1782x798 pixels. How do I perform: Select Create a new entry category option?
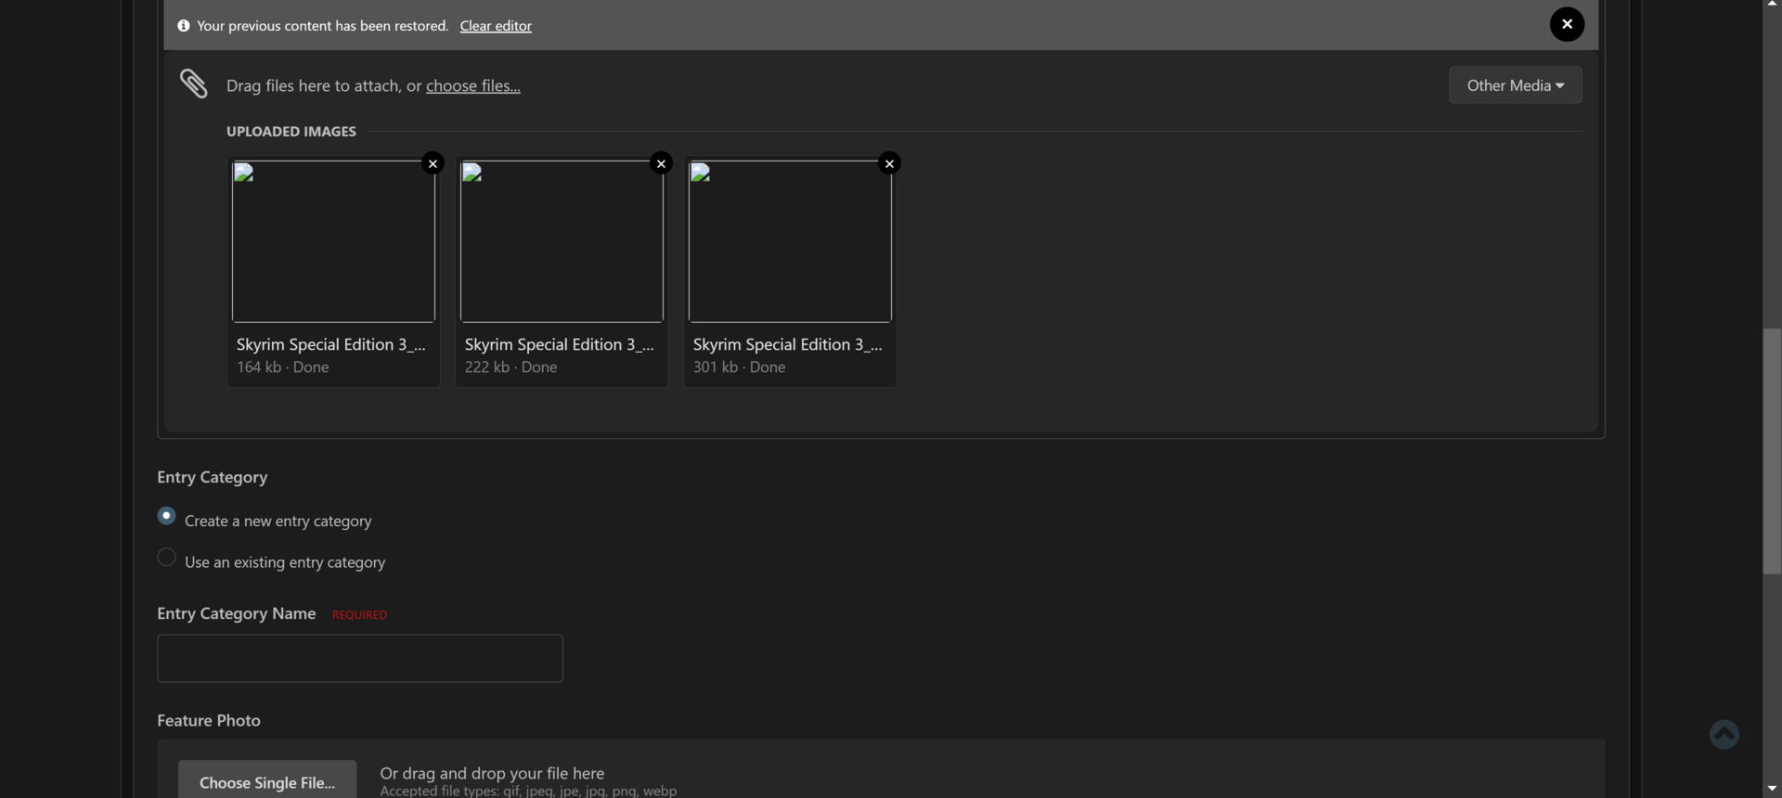(x=167, y=516)
